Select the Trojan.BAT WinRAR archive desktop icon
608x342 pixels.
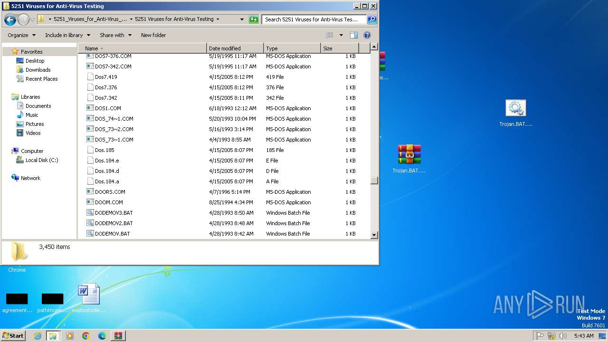click(x=409, y=159)
